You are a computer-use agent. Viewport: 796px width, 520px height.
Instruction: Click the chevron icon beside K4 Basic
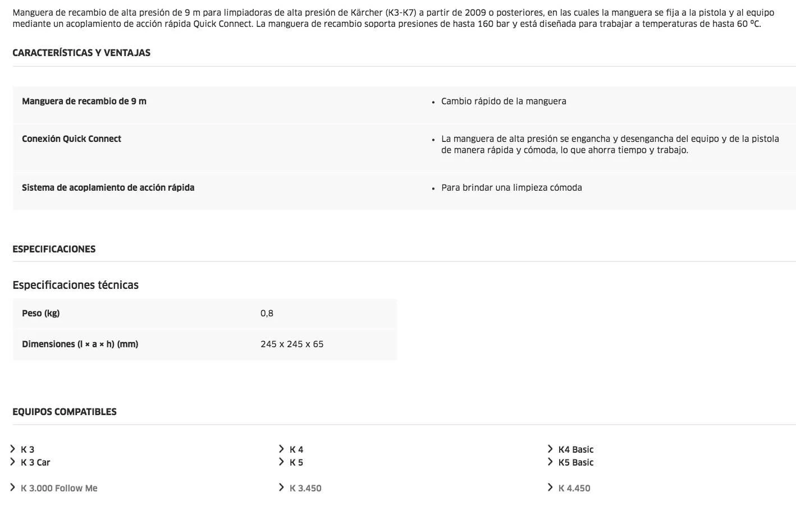551,449
